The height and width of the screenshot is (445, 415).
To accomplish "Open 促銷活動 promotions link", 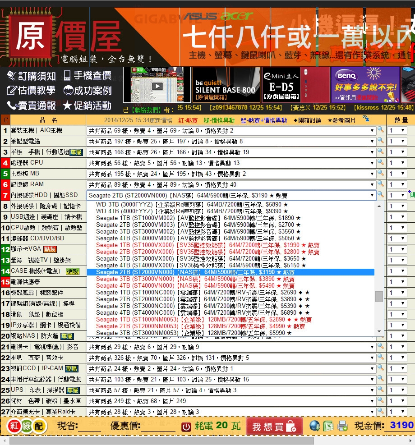I will (87, 106).
